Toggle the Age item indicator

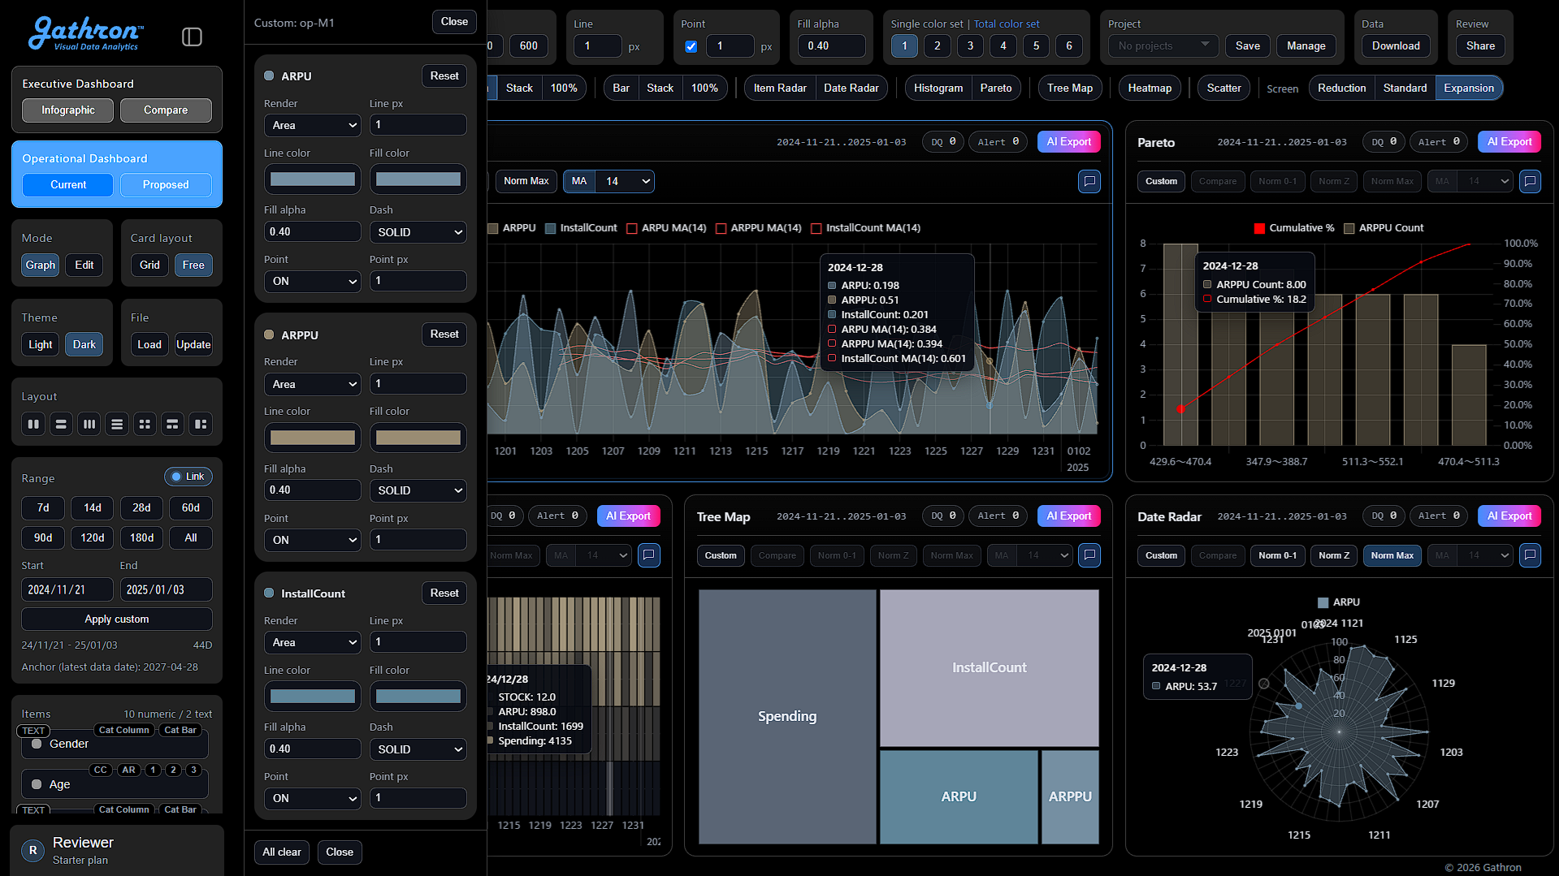(37, 784)
